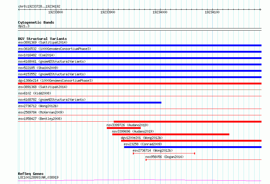Click the blue bar under nsv1016482
The image size is (270, 184).
(140, 58)
